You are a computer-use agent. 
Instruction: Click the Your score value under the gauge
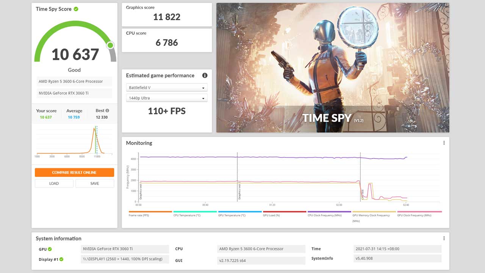click(x=46, y=117)
